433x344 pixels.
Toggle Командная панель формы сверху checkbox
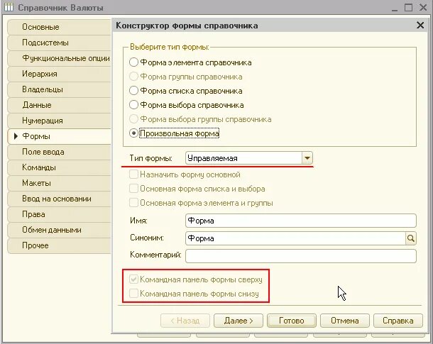coord(133,279)
